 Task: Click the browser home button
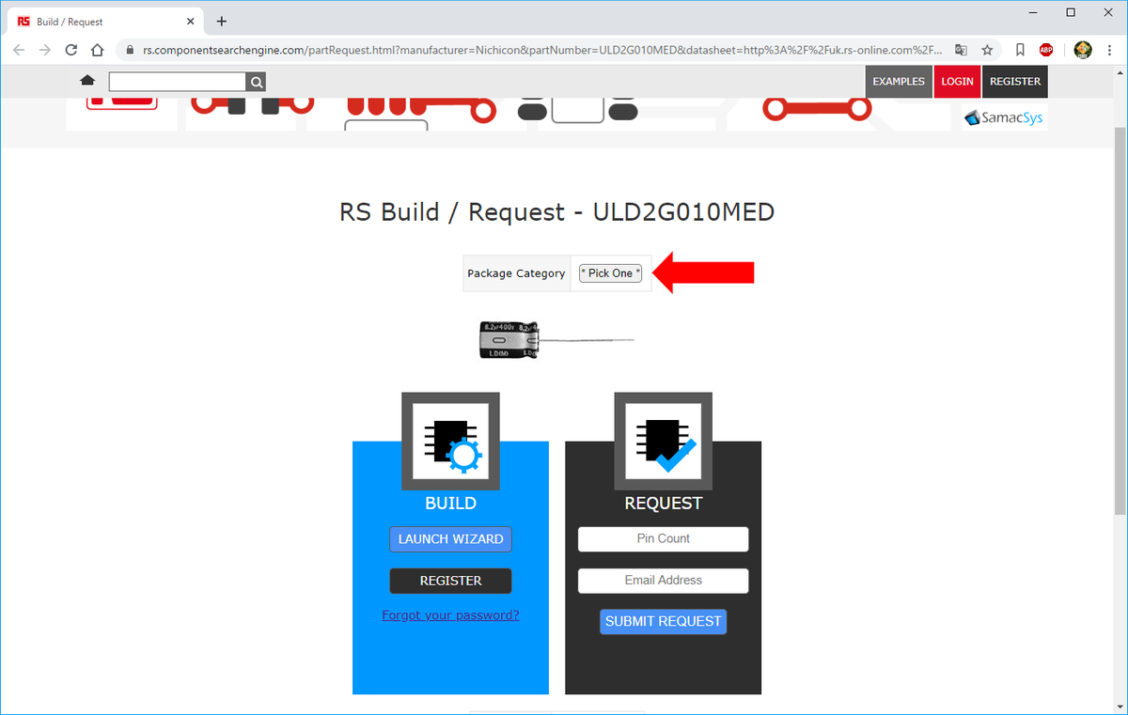click(x=98, y=50)
